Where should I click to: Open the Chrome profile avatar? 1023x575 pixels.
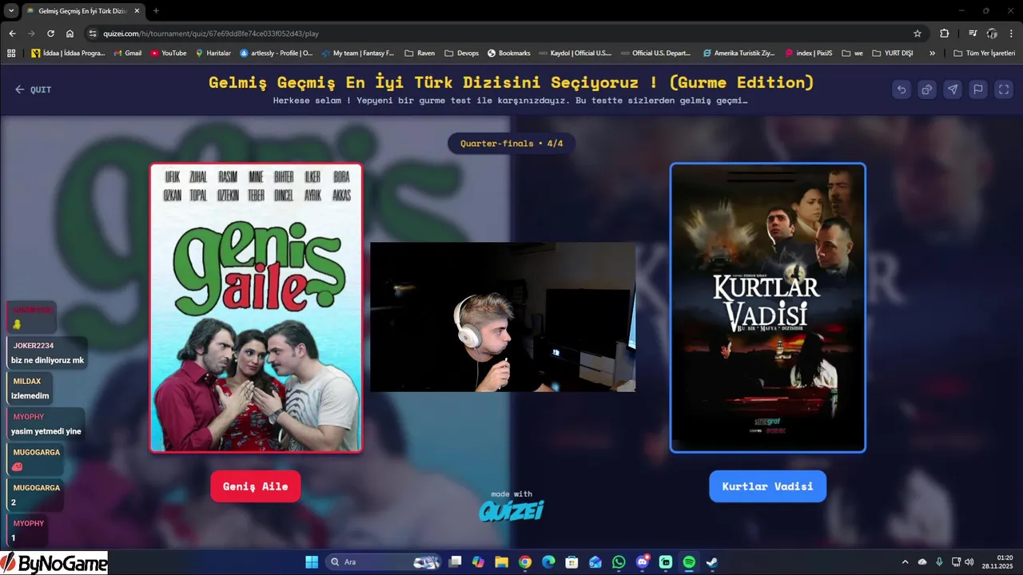pyautogui.click(x=992, y=34)
